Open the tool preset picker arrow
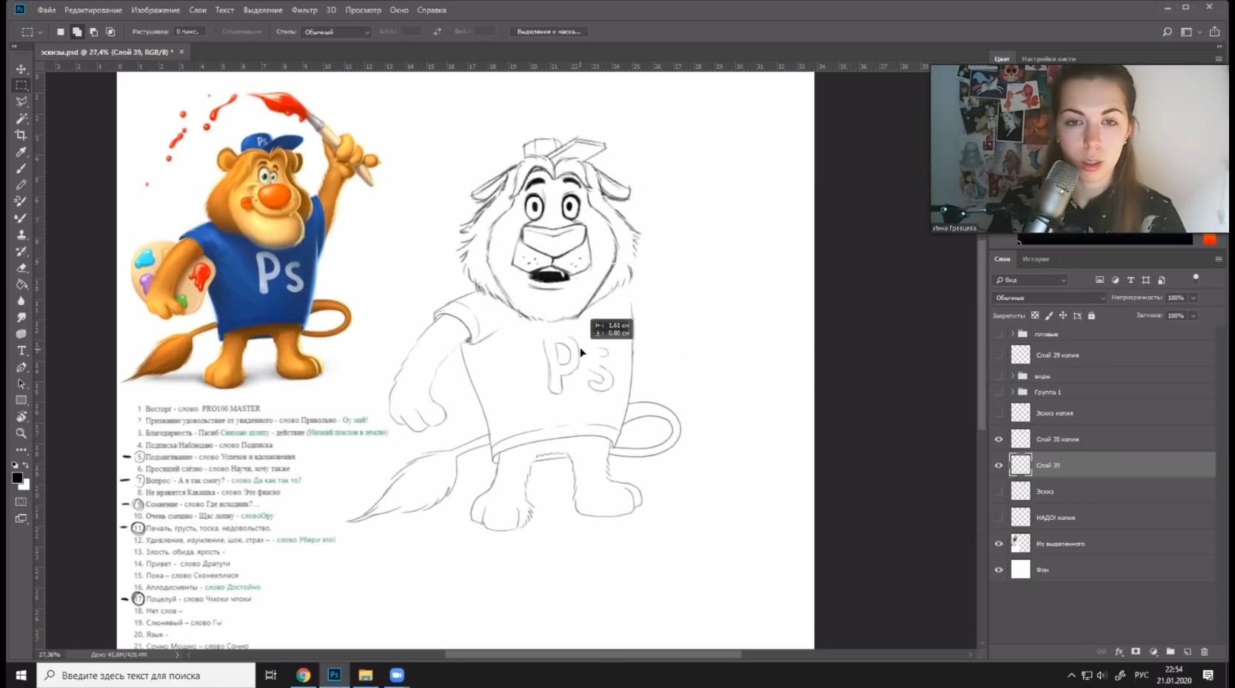 click(x=40, y=32)
